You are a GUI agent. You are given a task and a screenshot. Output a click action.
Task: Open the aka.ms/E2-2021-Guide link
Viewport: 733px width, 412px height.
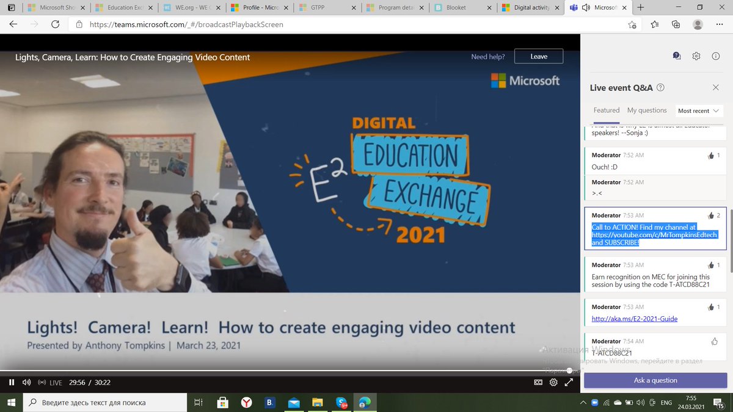[x=635, y=319]
